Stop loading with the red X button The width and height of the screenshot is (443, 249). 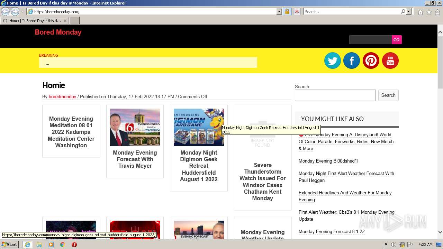click(x=297, y=12)
